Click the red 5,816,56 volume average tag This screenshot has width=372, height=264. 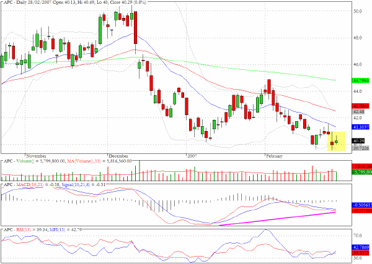pos(362,166)
